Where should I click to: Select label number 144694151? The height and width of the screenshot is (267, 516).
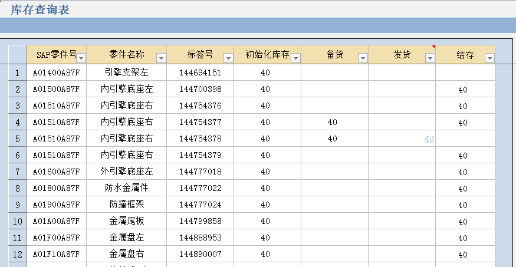click(x=200, y=72)
